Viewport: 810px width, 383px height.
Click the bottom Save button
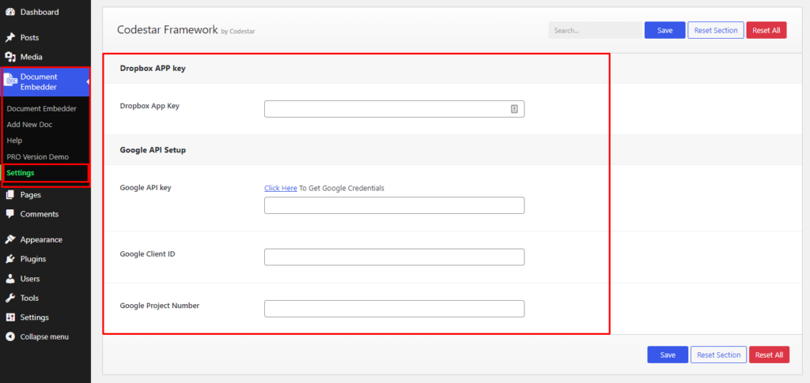[668, 355]
